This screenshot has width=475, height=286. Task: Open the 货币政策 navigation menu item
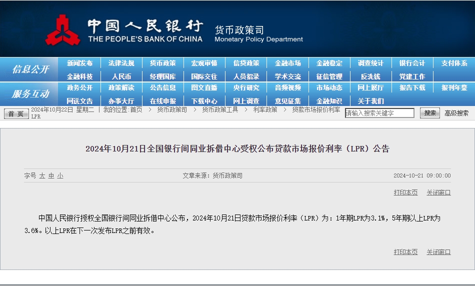click(x=162, y=63)
